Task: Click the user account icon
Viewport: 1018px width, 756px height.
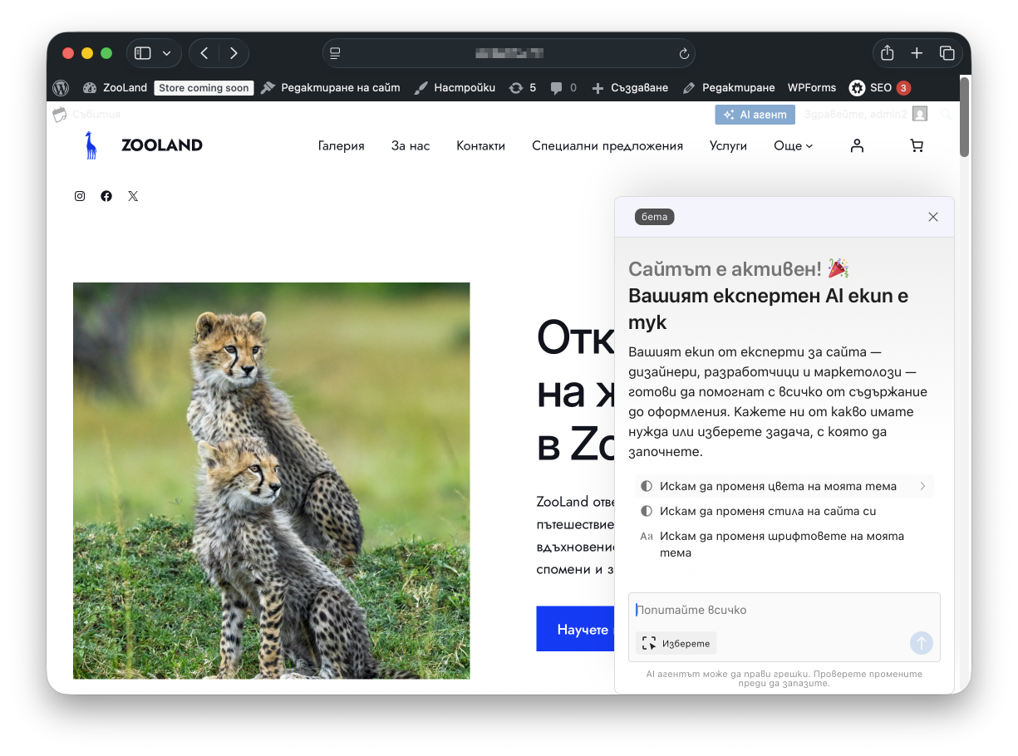Action: [857, 146]
